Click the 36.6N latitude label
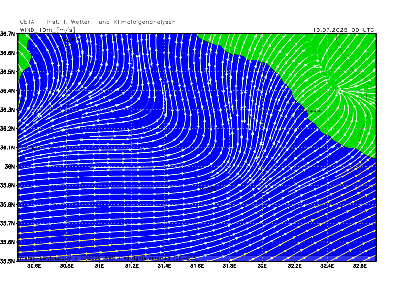The image size is (394, 295). (x=8, y=53)
